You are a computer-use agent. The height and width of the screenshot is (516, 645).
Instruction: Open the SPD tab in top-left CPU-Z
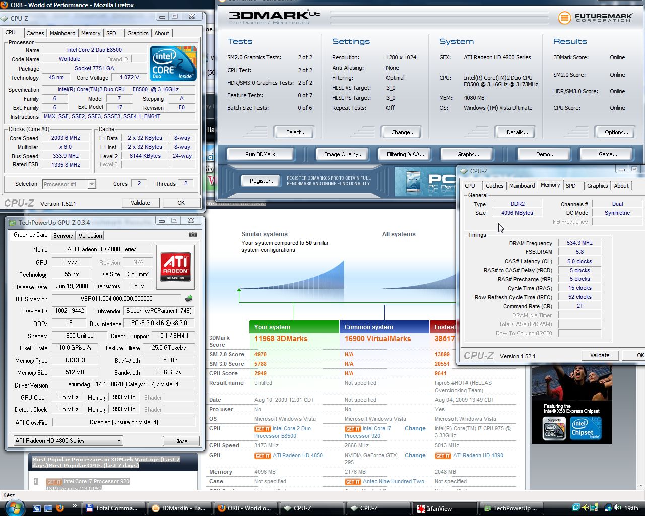111,33
